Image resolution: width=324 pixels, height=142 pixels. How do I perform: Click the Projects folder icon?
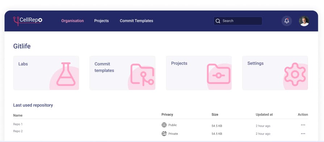coord(219,74)
